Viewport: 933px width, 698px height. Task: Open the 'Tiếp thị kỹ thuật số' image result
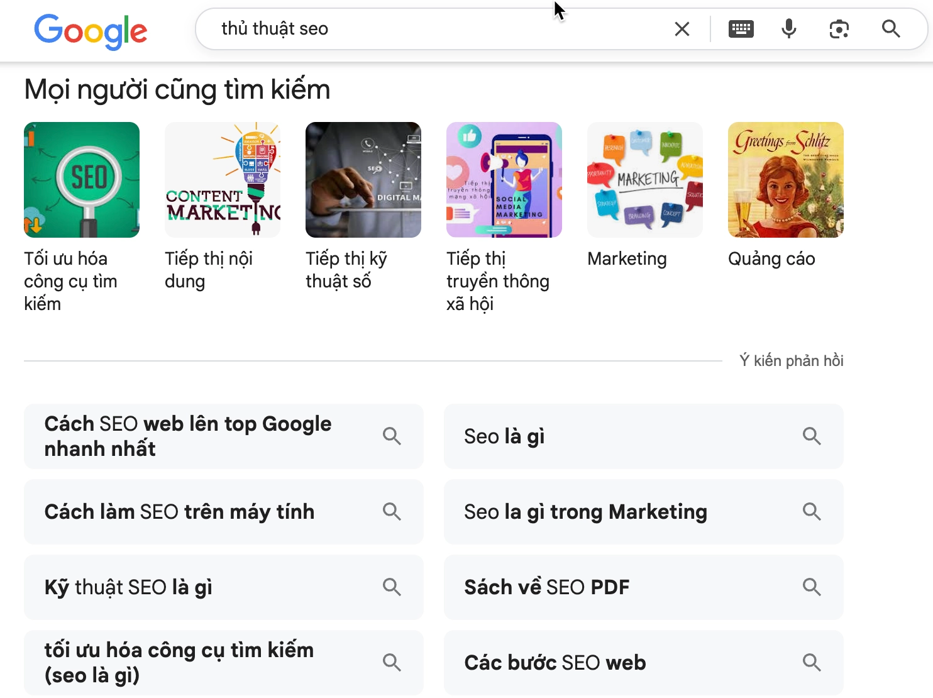[x=363, y=180]
